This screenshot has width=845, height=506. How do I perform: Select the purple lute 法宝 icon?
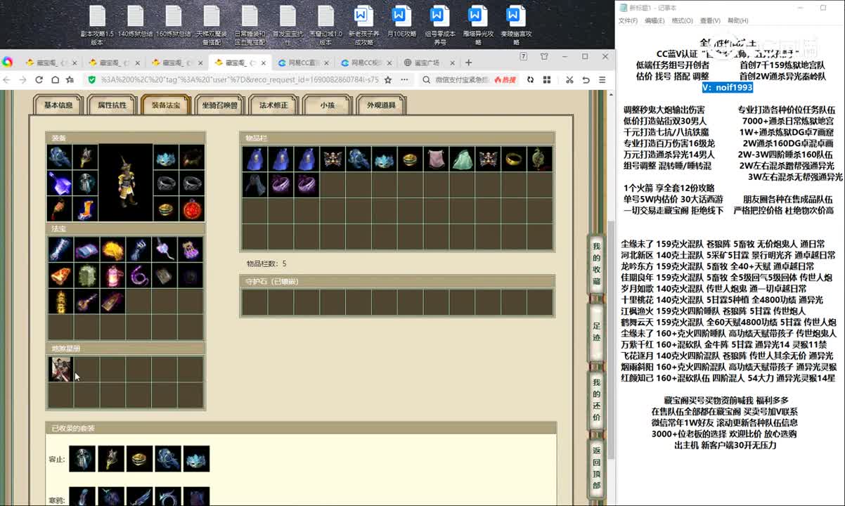tap(86, 301)
